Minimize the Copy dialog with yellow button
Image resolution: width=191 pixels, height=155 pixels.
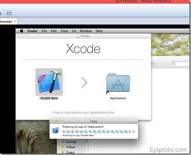[57, 121]
